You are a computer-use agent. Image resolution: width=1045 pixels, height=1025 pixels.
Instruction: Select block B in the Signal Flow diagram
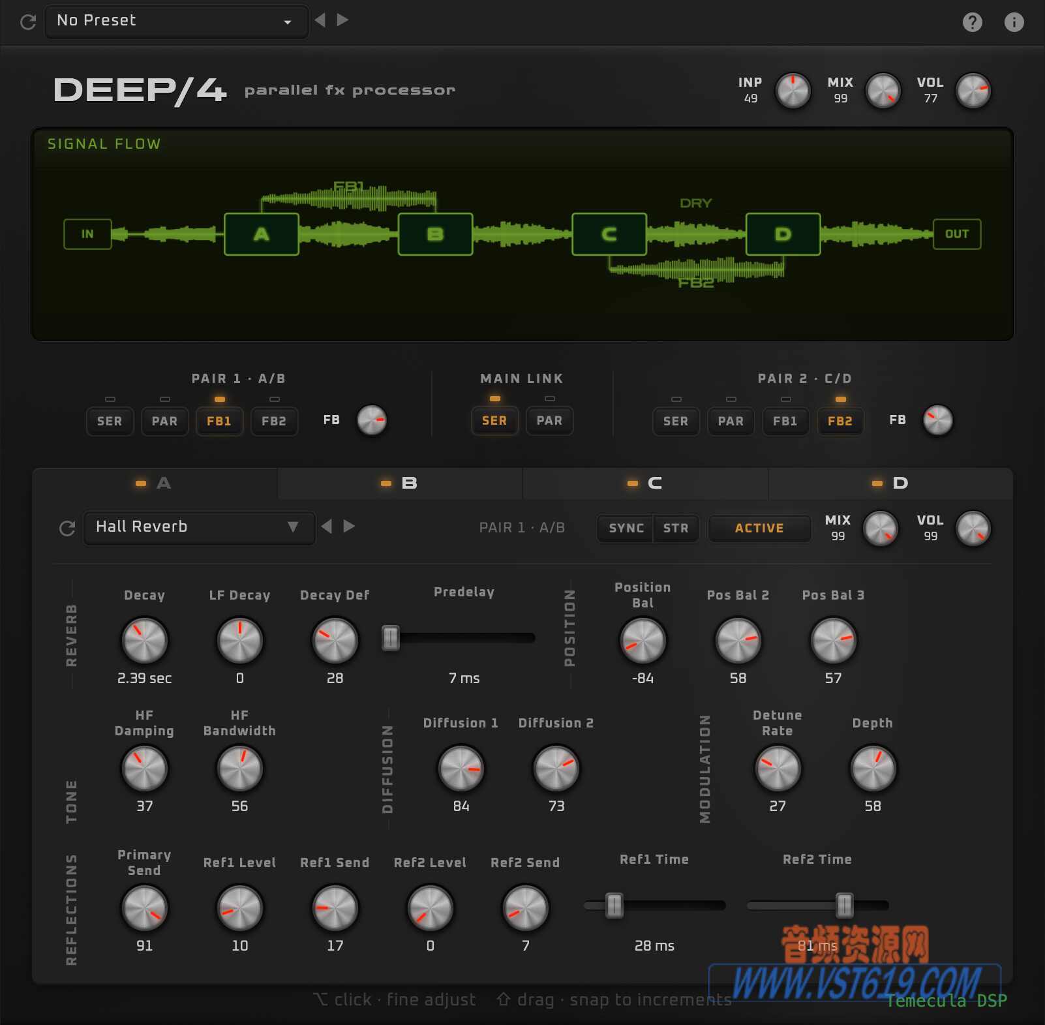click(x=435, y=233)
